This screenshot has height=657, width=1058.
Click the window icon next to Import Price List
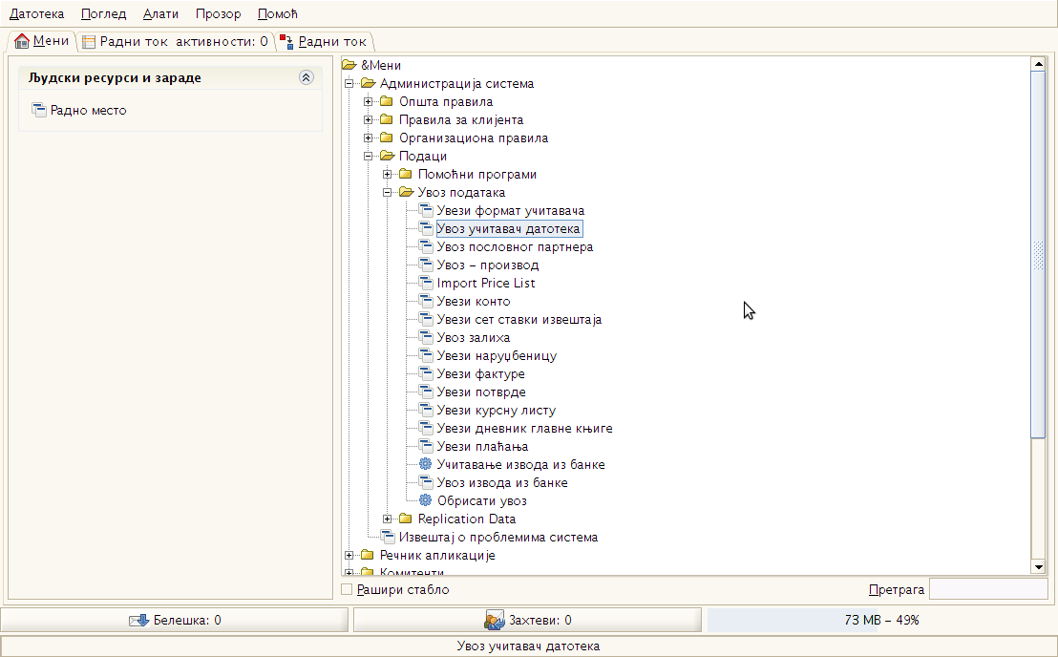pyautogui.click(x=426, y=283)
